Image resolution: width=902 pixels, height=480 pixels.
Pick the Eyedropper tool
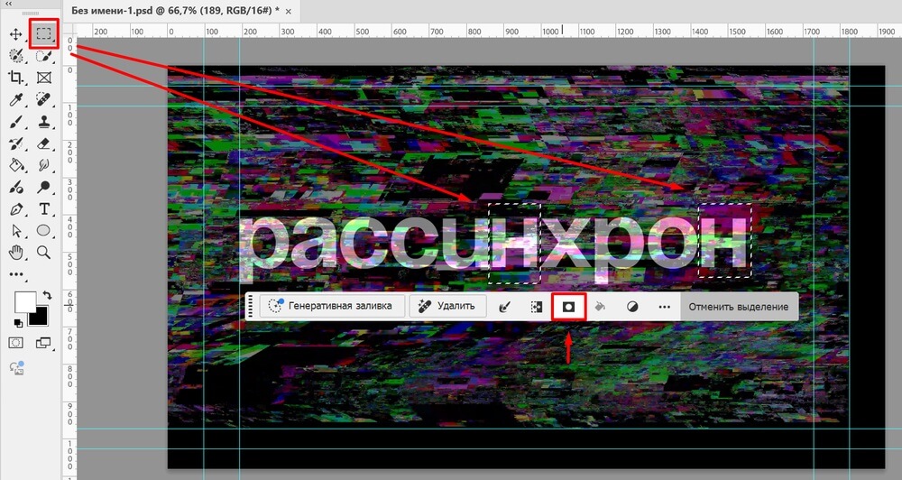point(15,99)
